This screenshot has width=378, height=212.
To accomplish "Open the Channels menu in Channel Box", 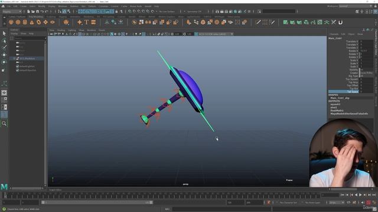I will tap(334, 34).
